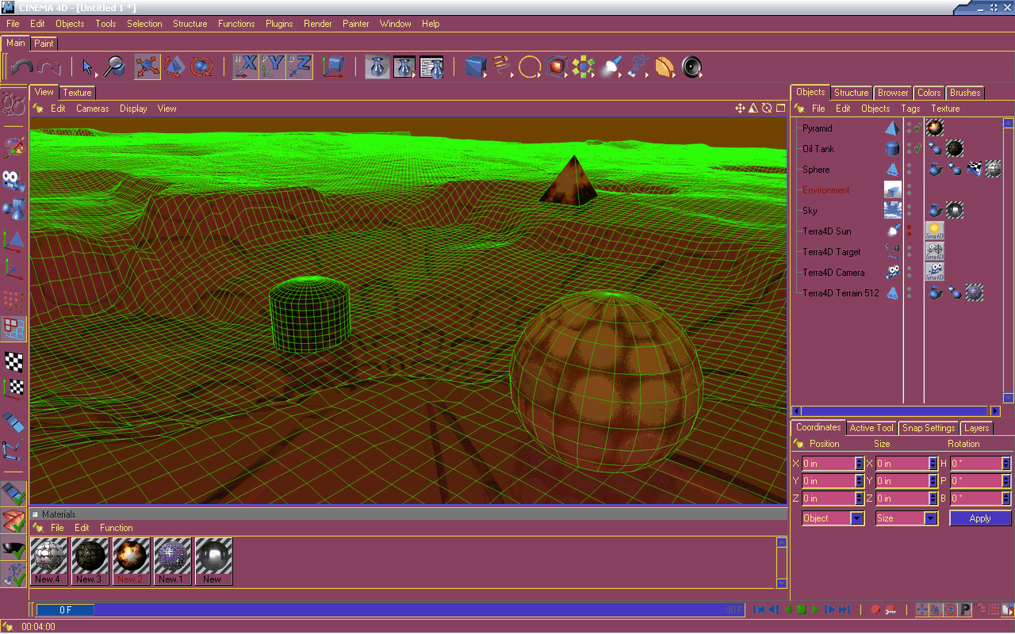Select the New.4 material swatch
The image size is (1015, 634).
point(49,561)
